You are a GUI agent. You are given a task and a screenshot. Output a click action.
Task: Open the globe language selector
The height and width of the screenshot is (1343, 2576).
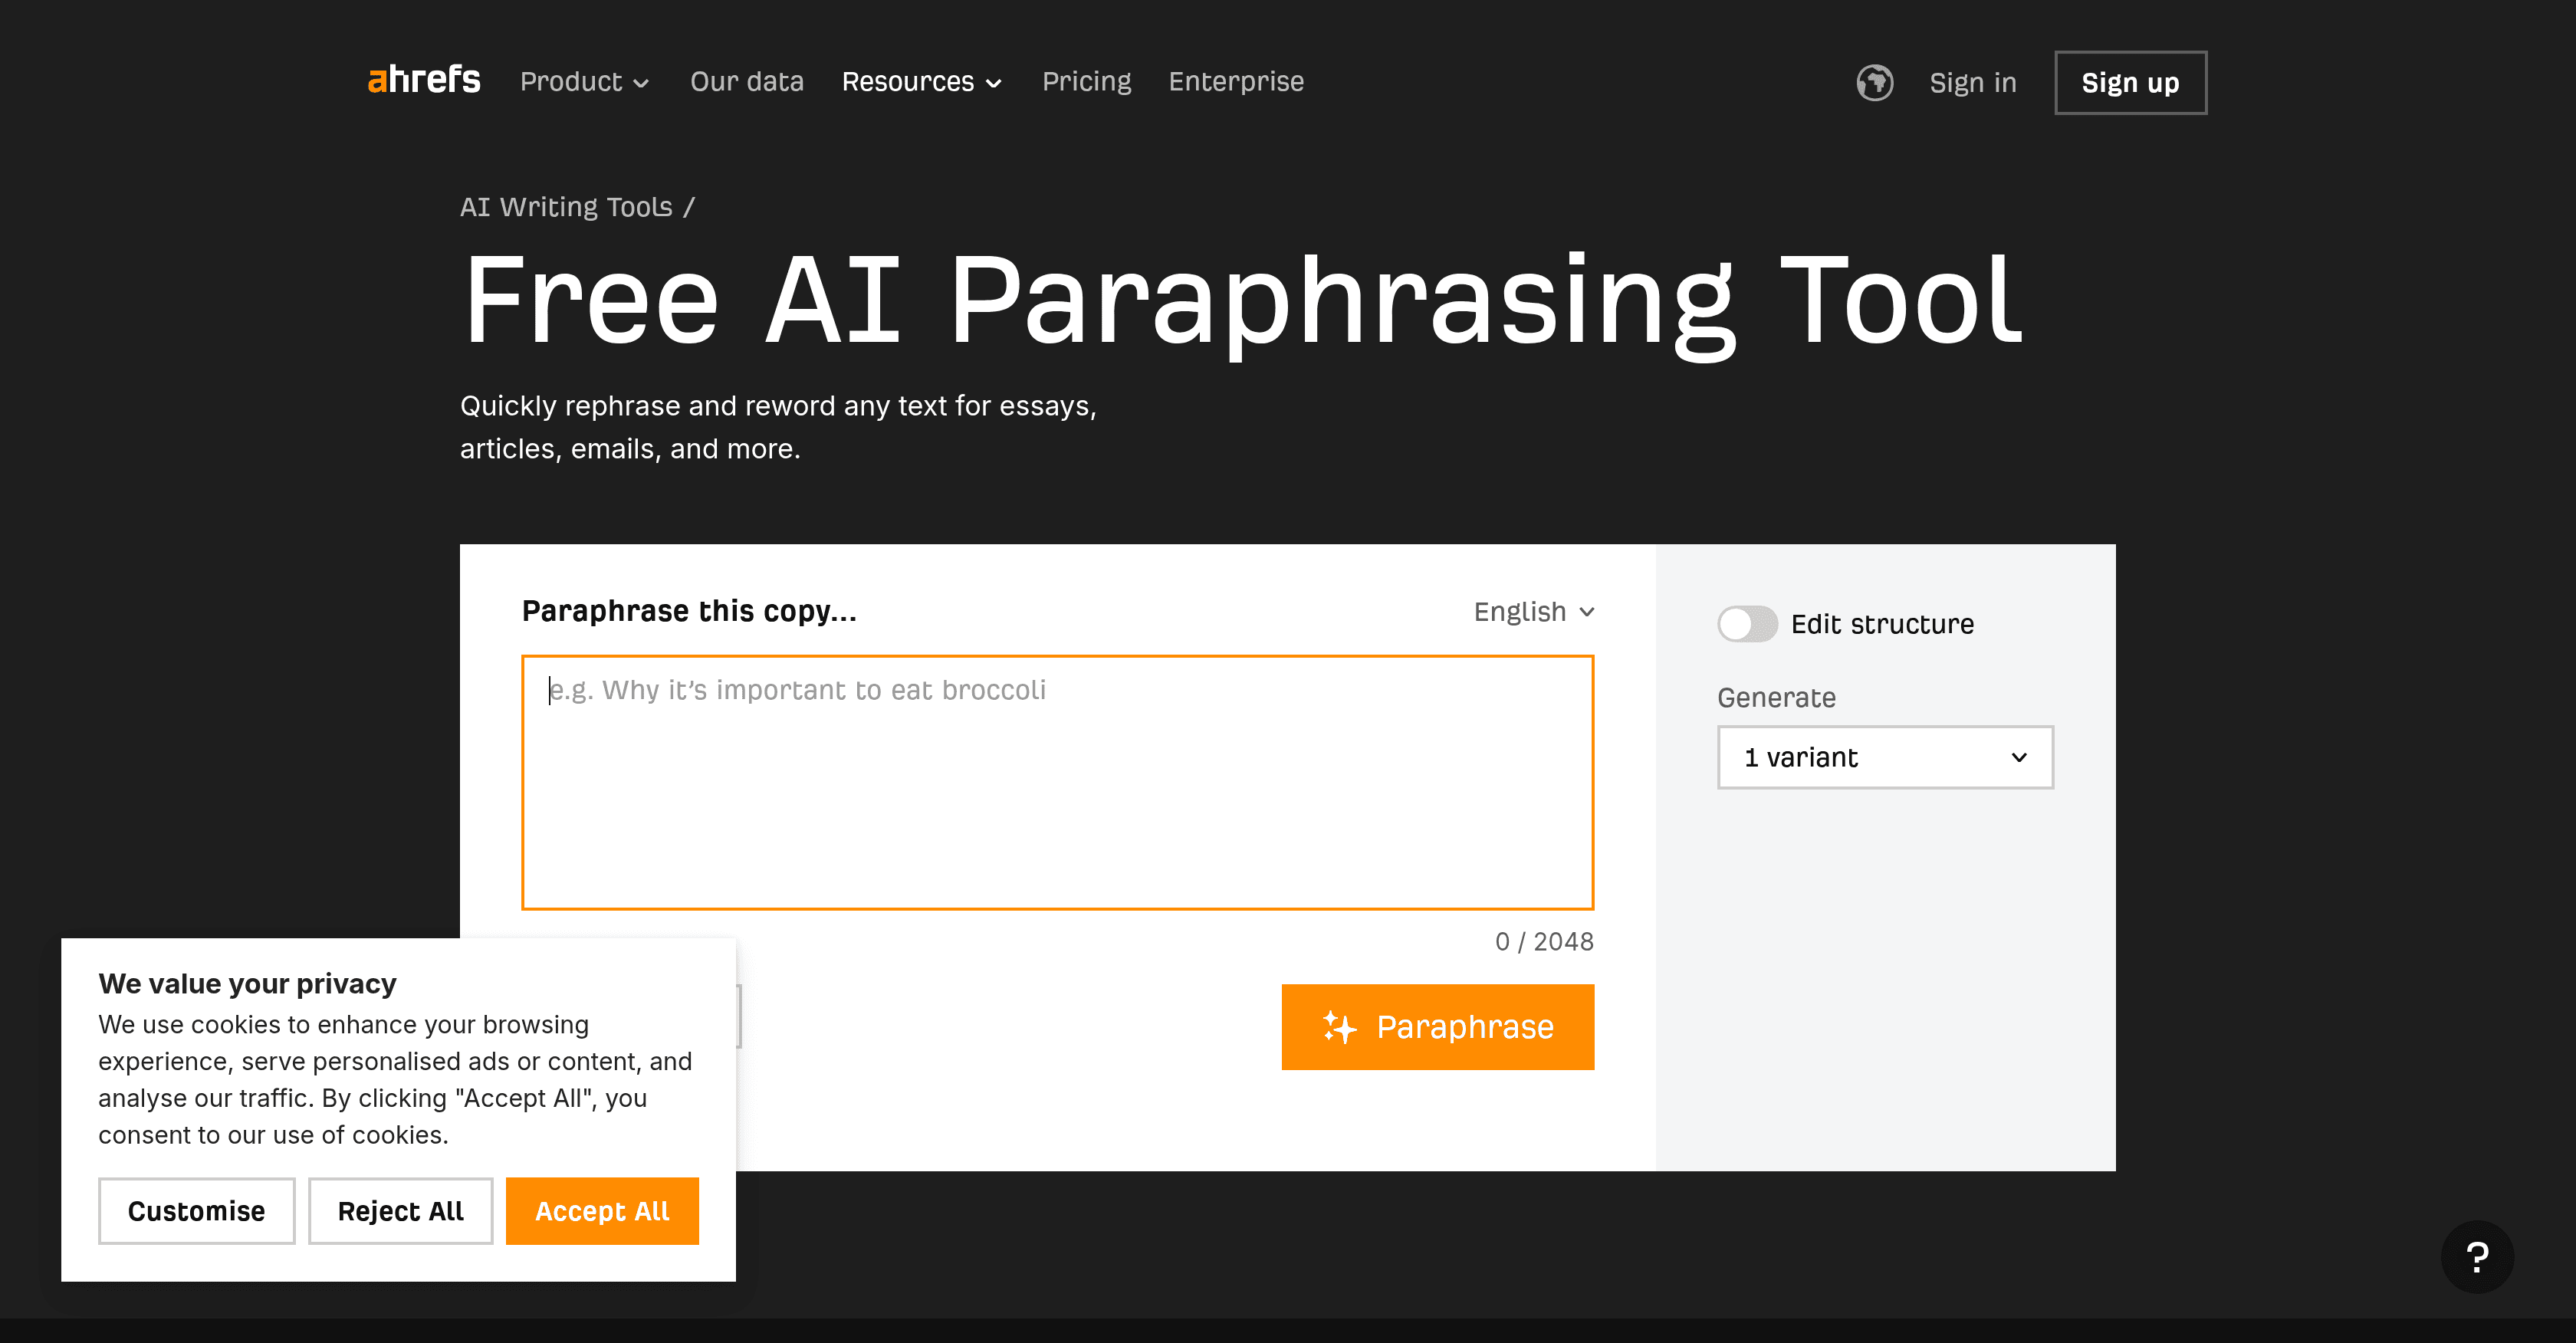1875,83
